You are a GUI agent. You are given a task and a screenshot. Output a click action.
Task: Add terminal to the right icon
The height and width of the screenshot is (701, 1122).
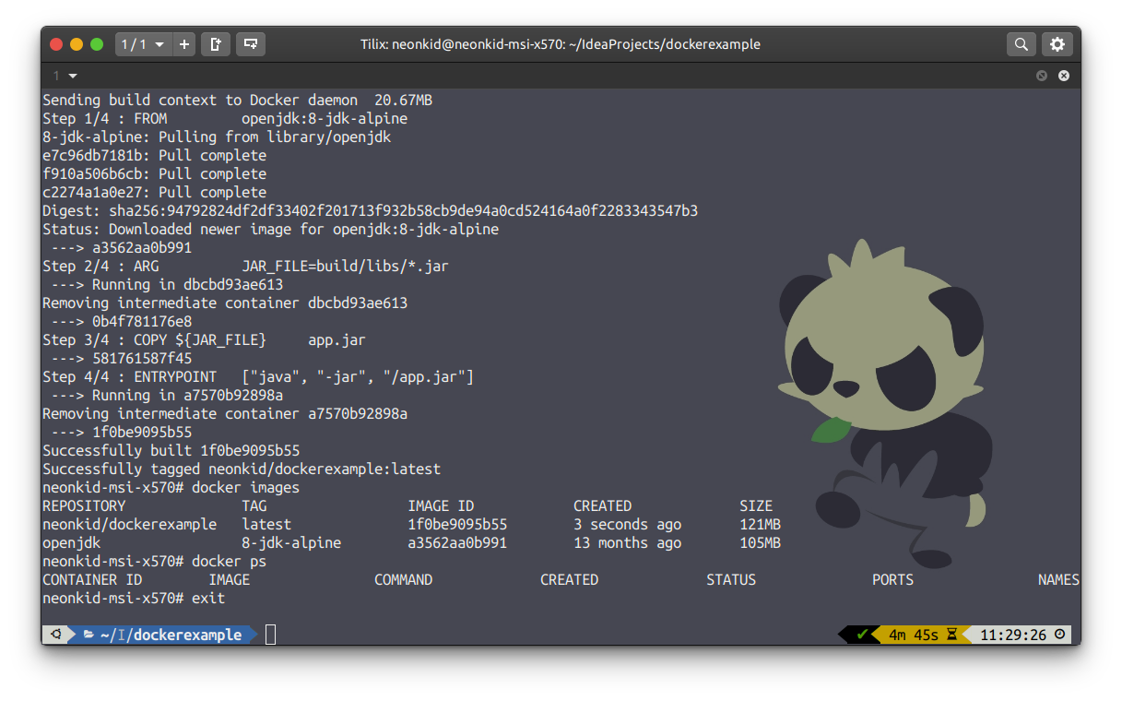click(216, 43)
